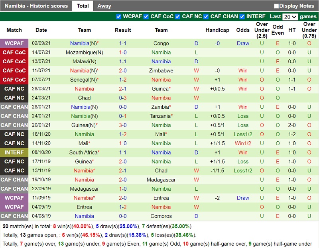Open Namibia team link in 02/09/21 row

(x=84, y=43)
